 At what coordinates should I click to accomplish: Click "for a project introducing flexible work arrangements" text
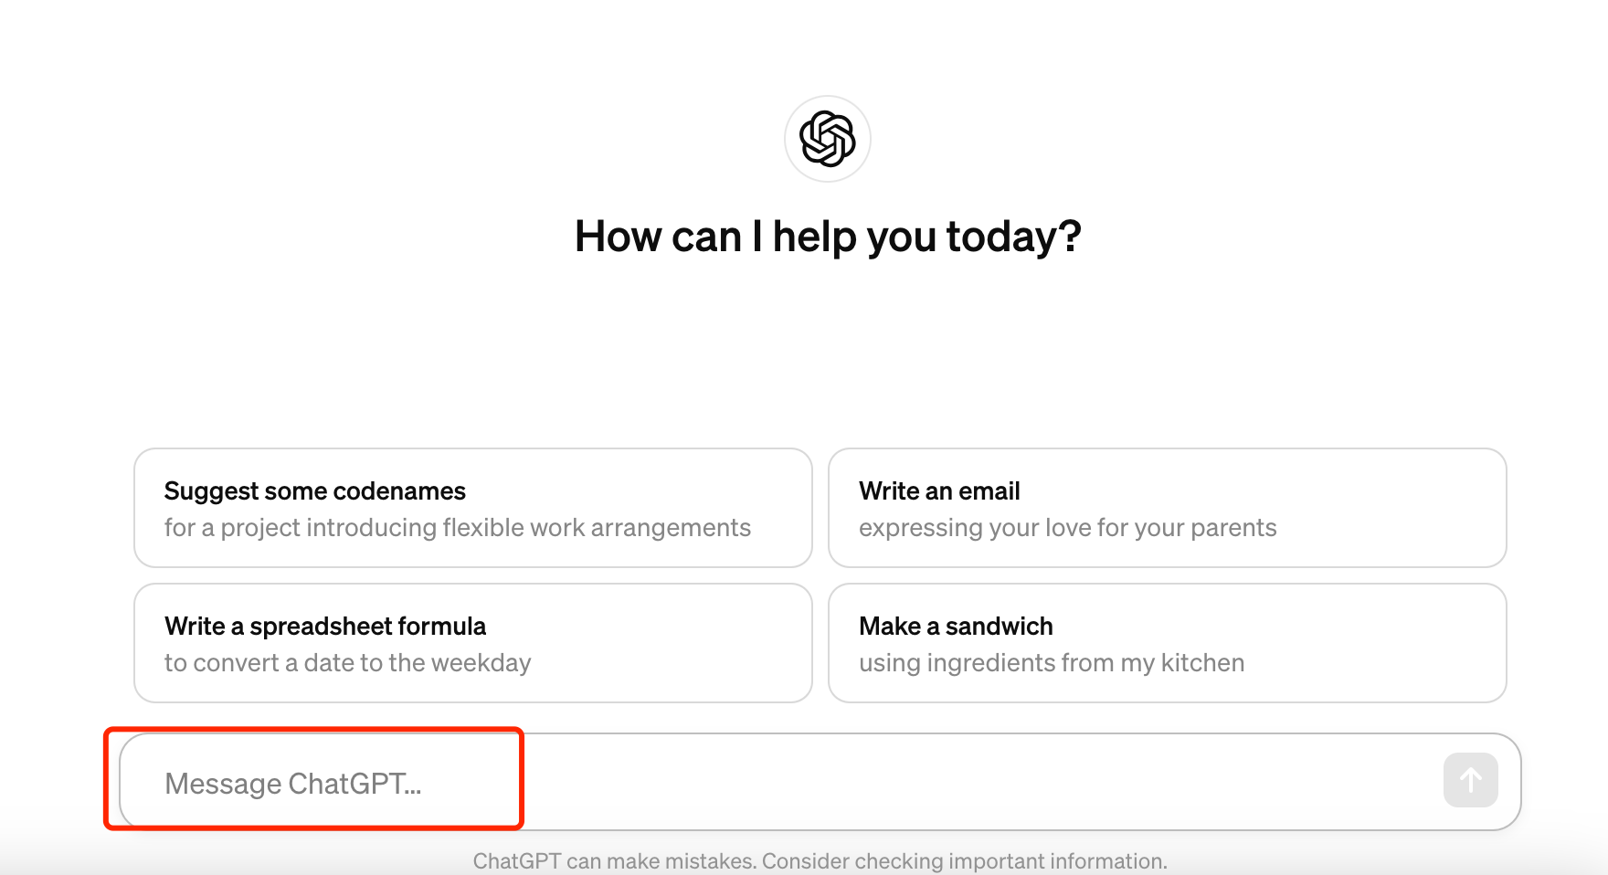coord(457,528)
